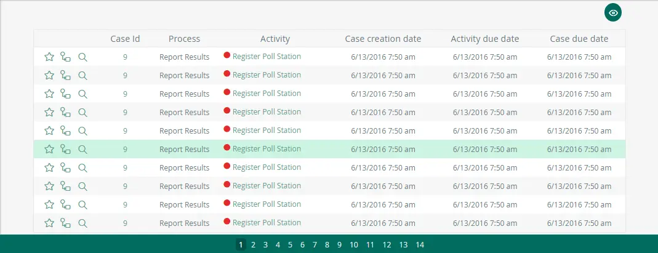Open page 7 in the pager
Viewport: 658px width, 253px height.
pos(315,244)
